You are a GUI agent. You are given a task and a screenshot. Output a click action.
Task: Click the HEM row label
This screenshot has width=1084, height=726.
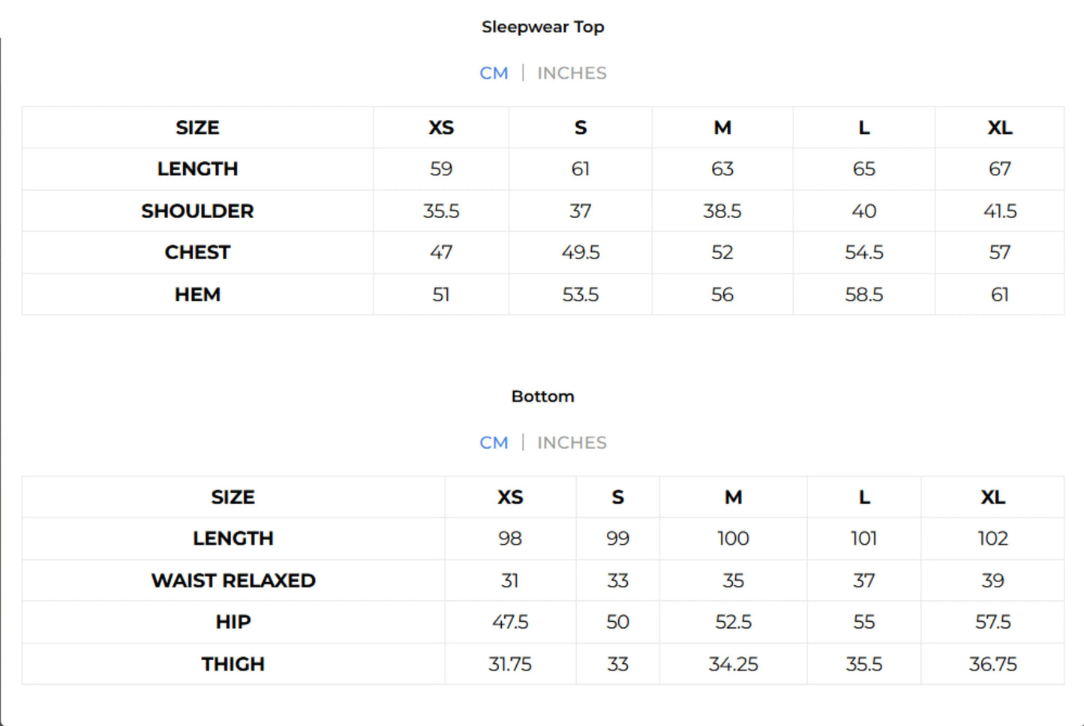[x=197, y=294]
